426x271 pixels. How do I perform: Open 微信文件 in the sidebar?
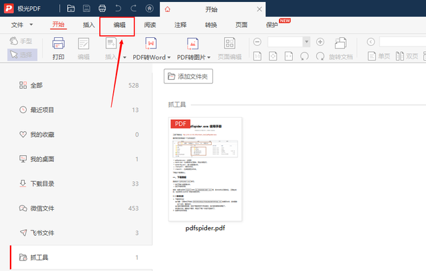point(79,208)
